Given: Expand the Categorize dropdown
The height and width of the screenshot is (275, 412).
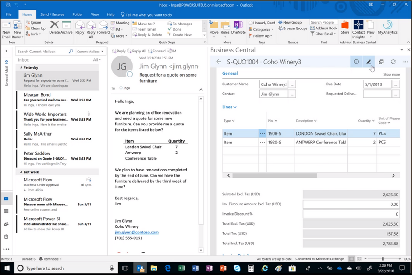Looking at the screenshot, I should (x=261, y=29).
